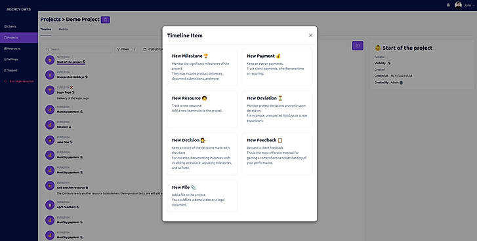
Task: Click Unexpected Holidays hourglass circle icon
Action: click(x=50, y=75)
